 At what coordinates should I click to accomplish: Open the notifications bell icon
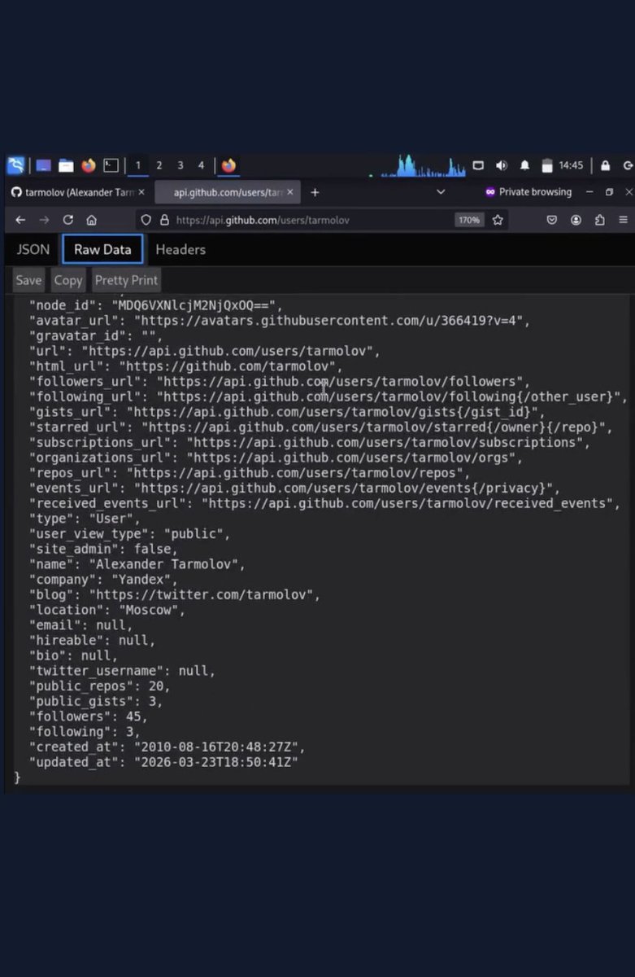coord(524,165)
